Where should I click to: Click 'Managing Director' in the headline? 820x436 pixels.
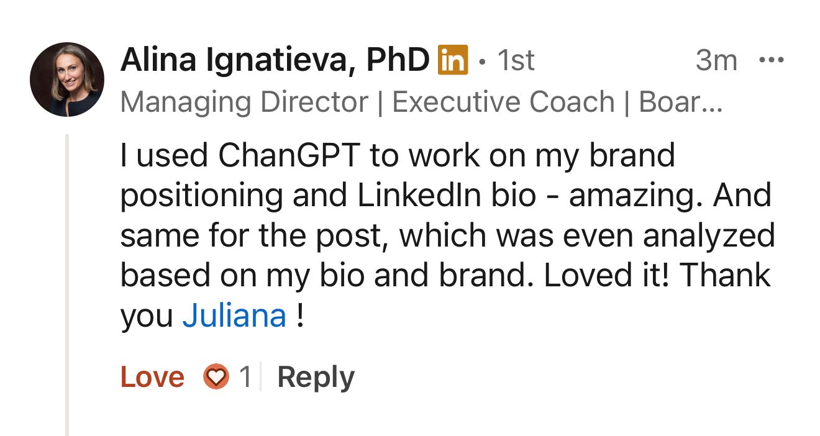[x=244, y=102]
